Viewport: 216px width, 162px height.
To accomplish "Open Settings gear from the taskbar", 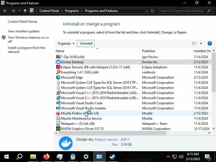I will (86, 157).
